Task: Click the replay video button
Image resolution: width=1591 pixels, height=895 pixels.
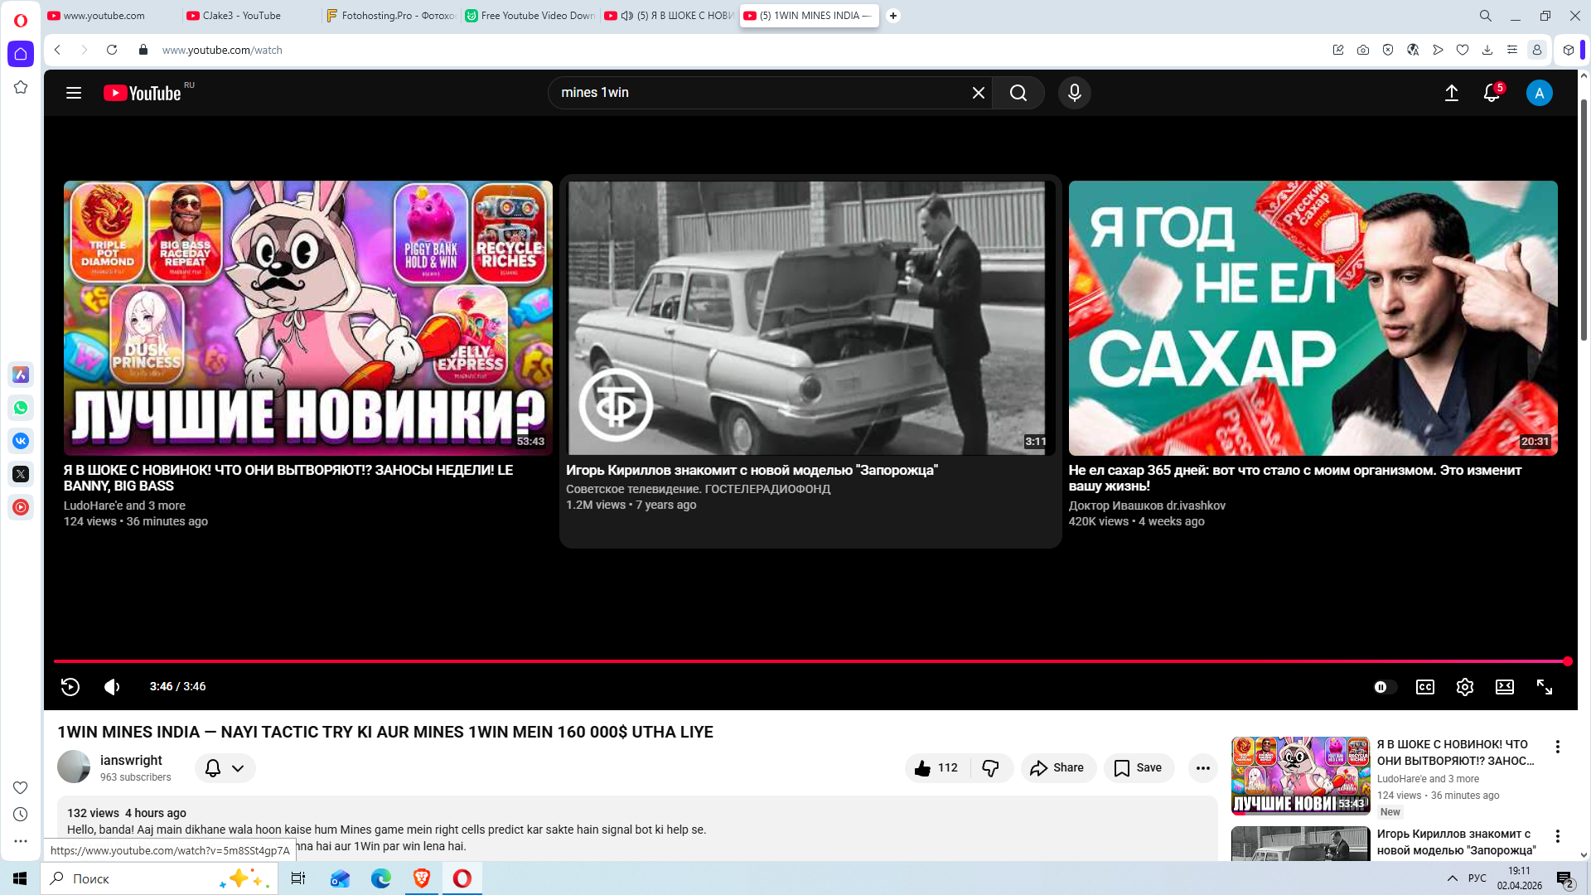Action: pos(70,687)
